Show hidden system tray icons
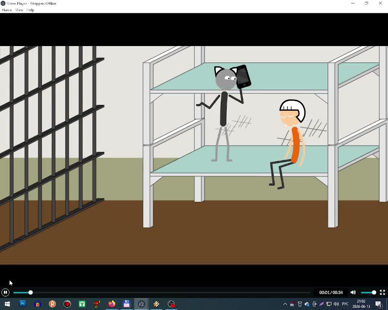 tap(285, 304)
